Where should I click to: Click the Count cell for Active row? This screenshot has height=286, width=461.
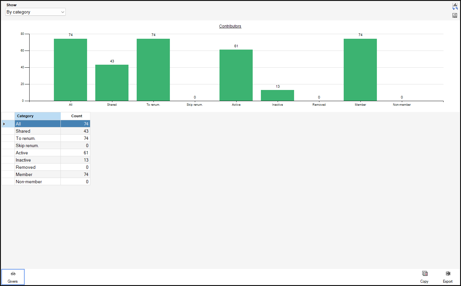pos(76,153)
